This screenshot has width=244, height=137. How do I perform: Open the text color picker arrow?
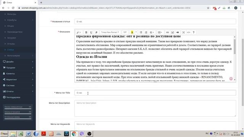point(136,32)
